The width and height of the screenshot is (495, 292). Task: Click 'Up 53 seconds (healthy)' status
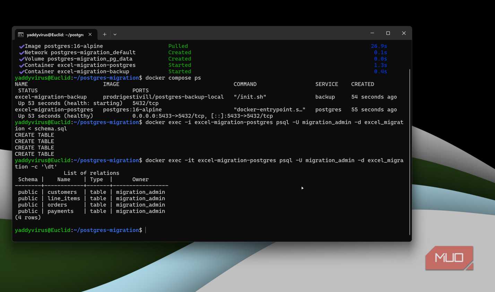coord(55,116)
